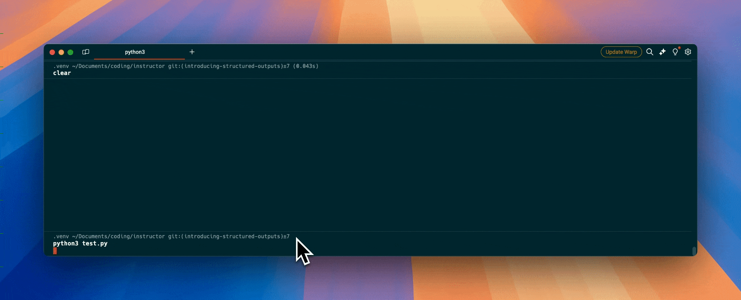Click empty tab bar area right of plus
Image resolution: width=741 pixels, height=300 pixels.
coord(375,52)
